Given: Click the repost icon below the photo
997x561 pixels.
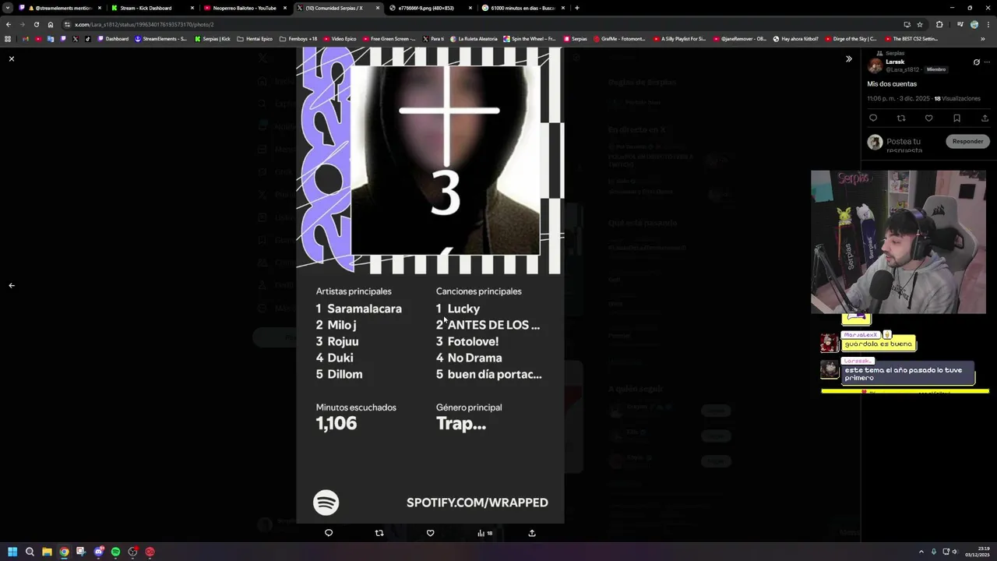Looking at the screenshot, I should [x=379, y=533].
